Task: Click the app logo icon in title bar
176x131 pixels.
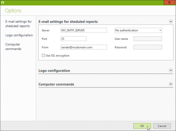Action: click(x=3, y=3)
